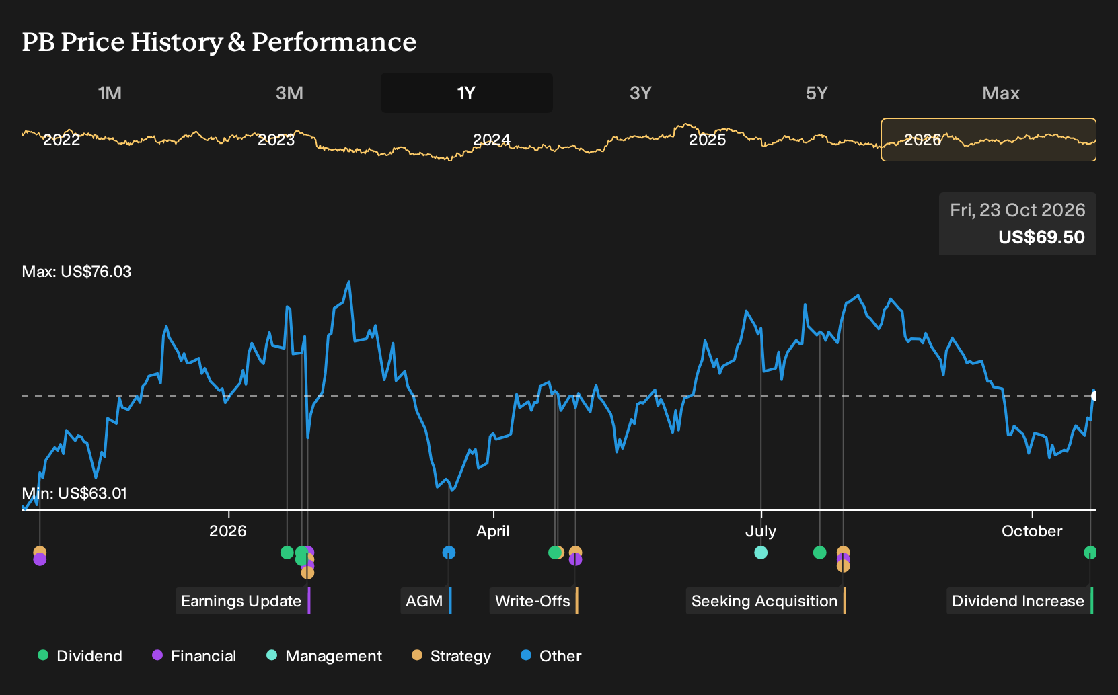Select the 3M range tab

289,93
